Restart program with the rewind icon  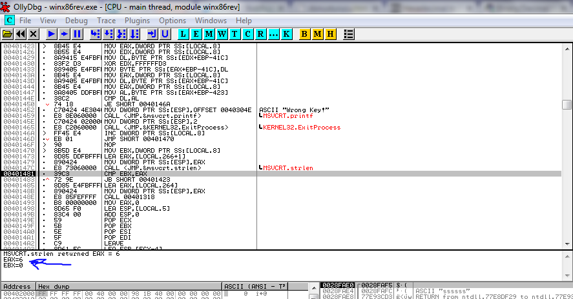pos(21,34)
